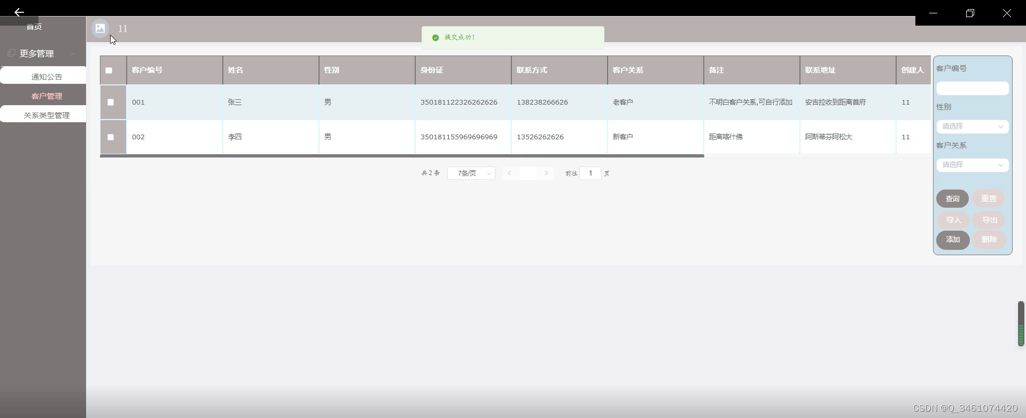This screenshot has height=418, width=1026.
Task: Open the user avatar image icon
Action: [100, 28]
